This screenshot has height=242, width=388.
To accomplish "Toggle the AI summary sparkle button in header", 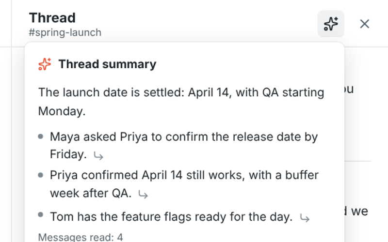I will [x=331, y=24].
